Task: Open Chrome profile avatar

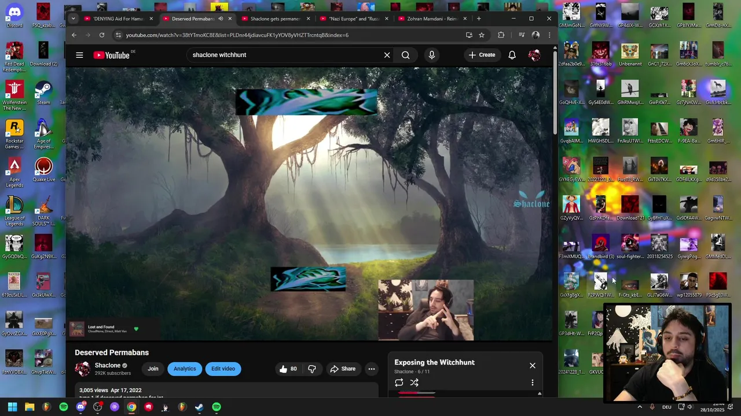Action: click(x=535, y=35)
